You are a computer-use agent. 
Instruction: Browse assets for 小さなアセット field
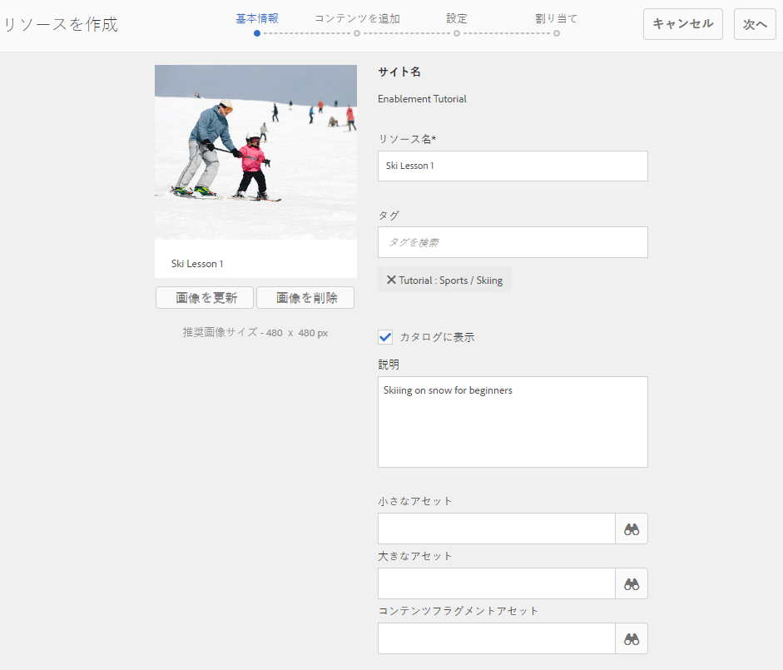pyautogui.click(x=632, y=529)
